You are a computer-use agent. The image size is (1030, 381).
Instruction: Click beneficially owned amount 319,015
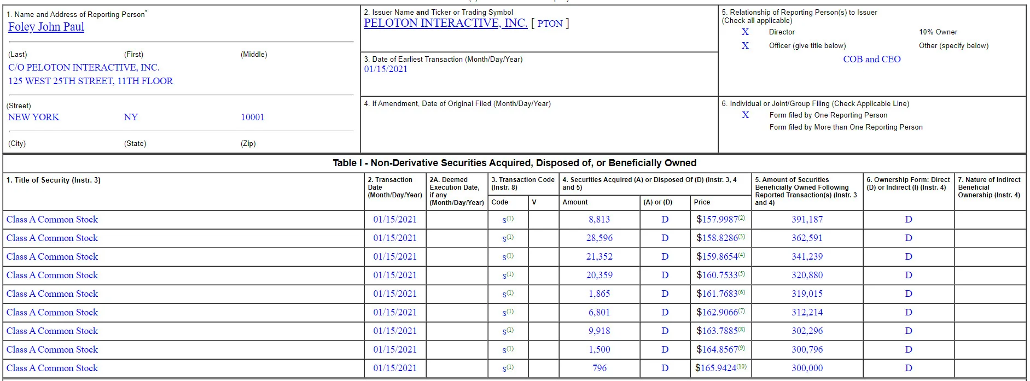coord(807,294)
